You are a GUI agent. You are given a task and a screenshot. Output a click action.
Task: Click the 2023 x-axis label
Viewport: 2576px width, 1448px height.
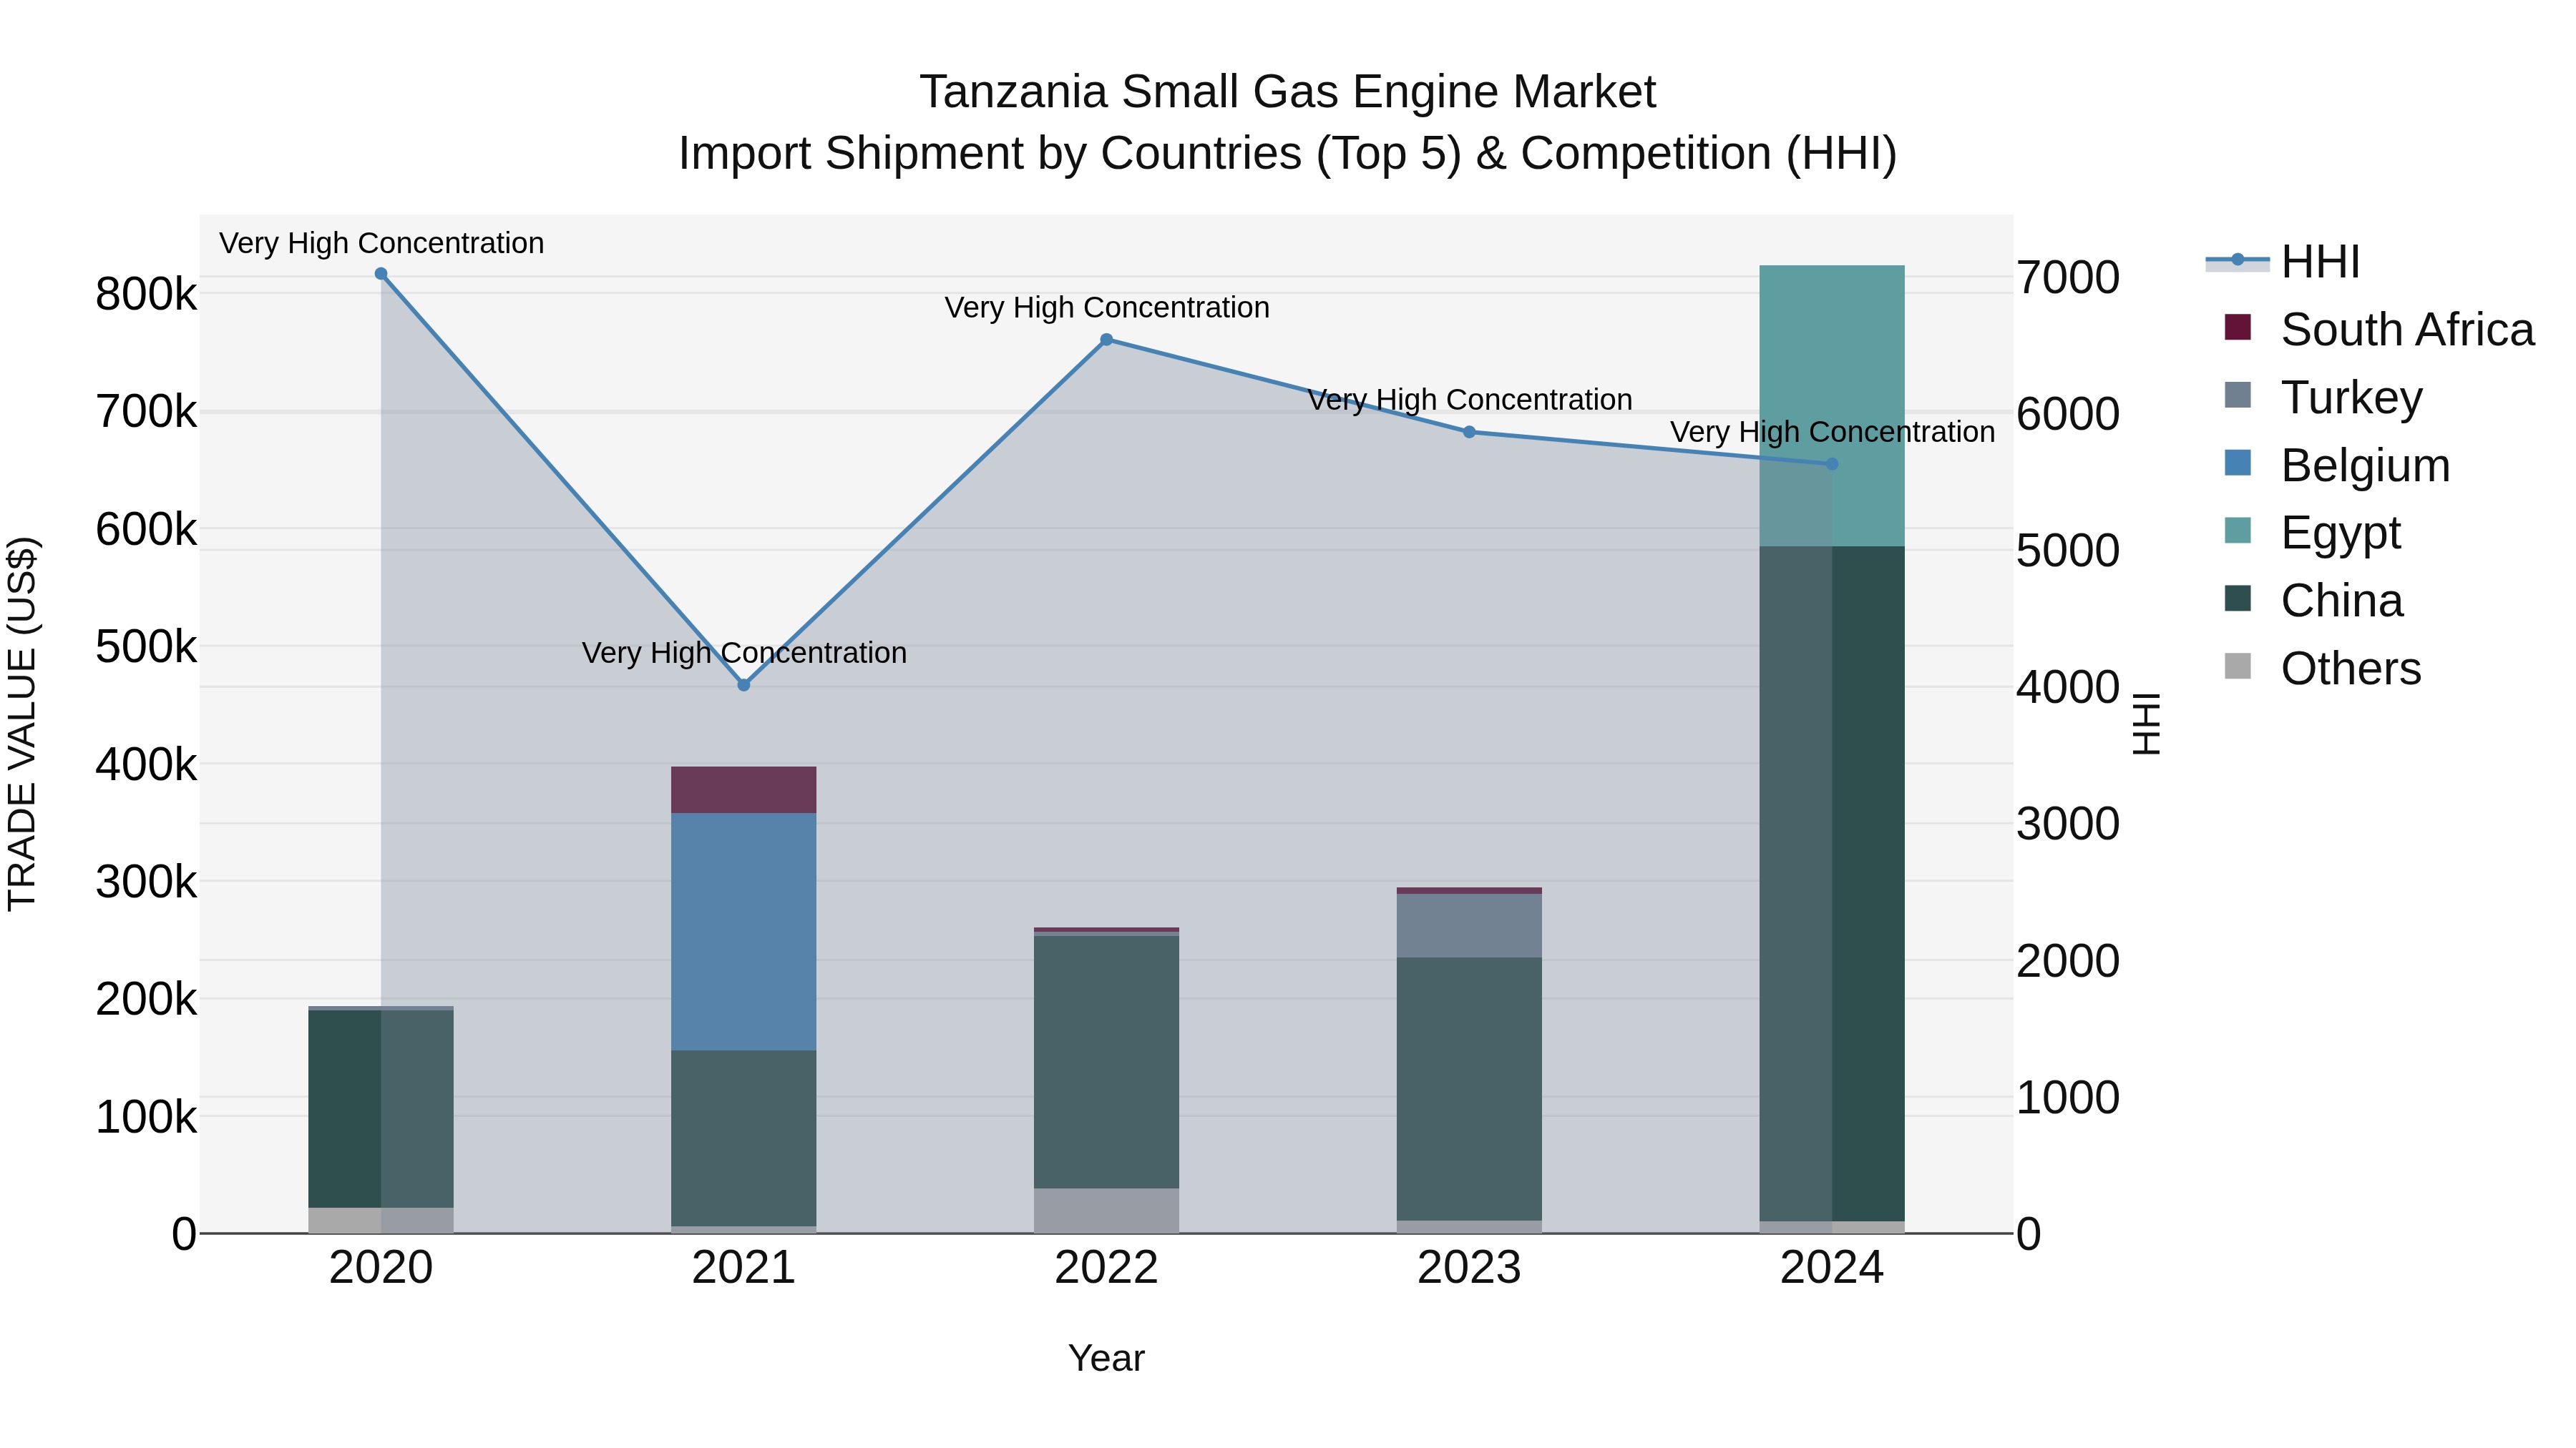tap(1469, 1268)
